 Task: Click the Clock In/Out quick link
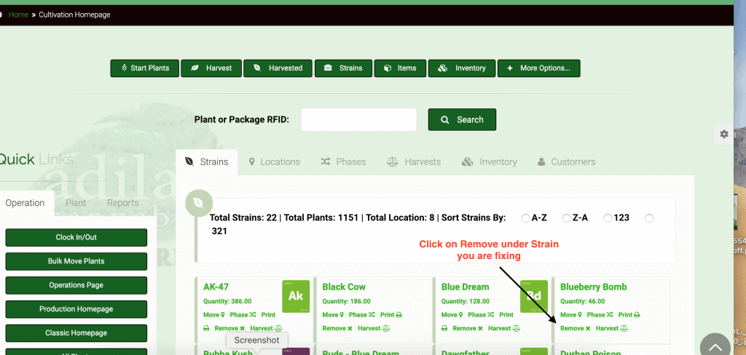coord(76,237)
